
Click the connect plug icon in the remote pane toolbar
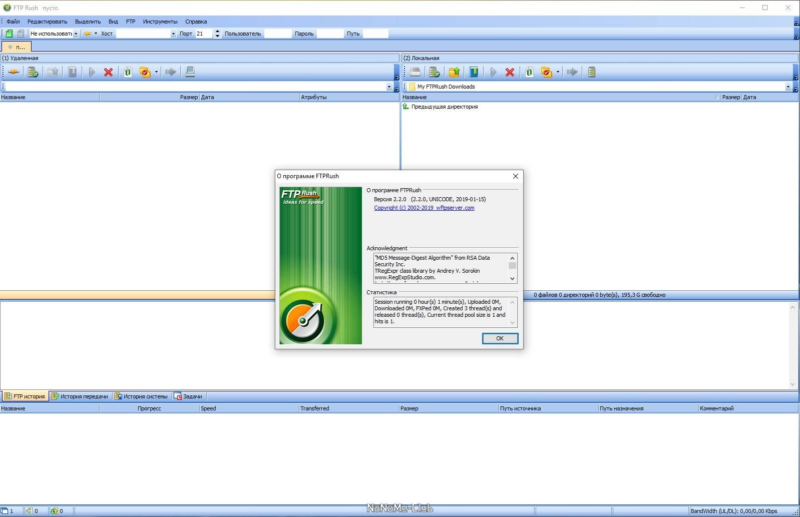click(14, 72)
